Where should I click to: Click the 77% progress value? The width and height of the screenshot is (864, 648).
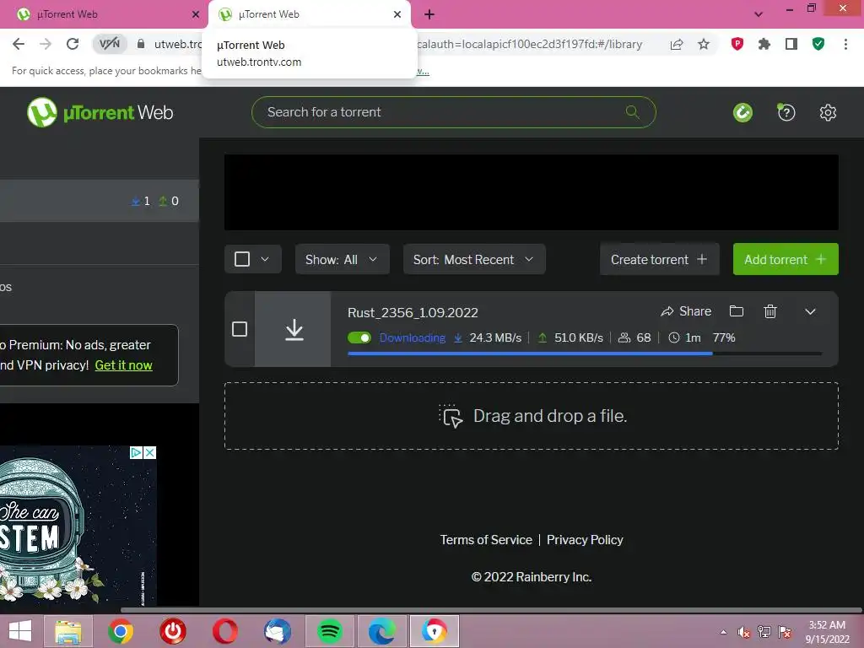coord(724,337)
